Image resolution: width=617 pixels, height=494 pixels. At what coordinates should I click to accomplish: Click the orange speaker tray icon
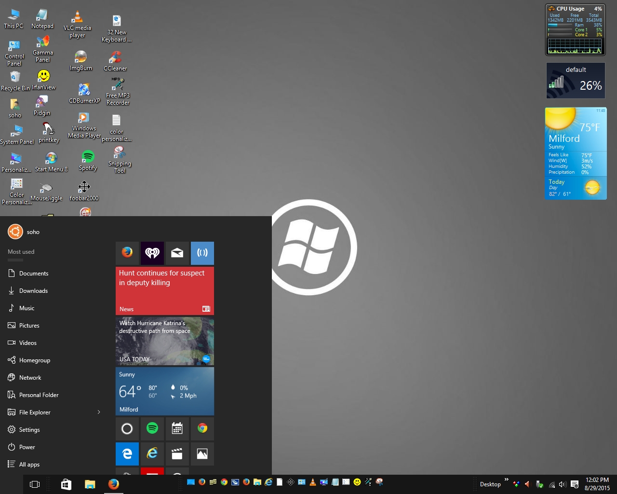pos(528,484)
